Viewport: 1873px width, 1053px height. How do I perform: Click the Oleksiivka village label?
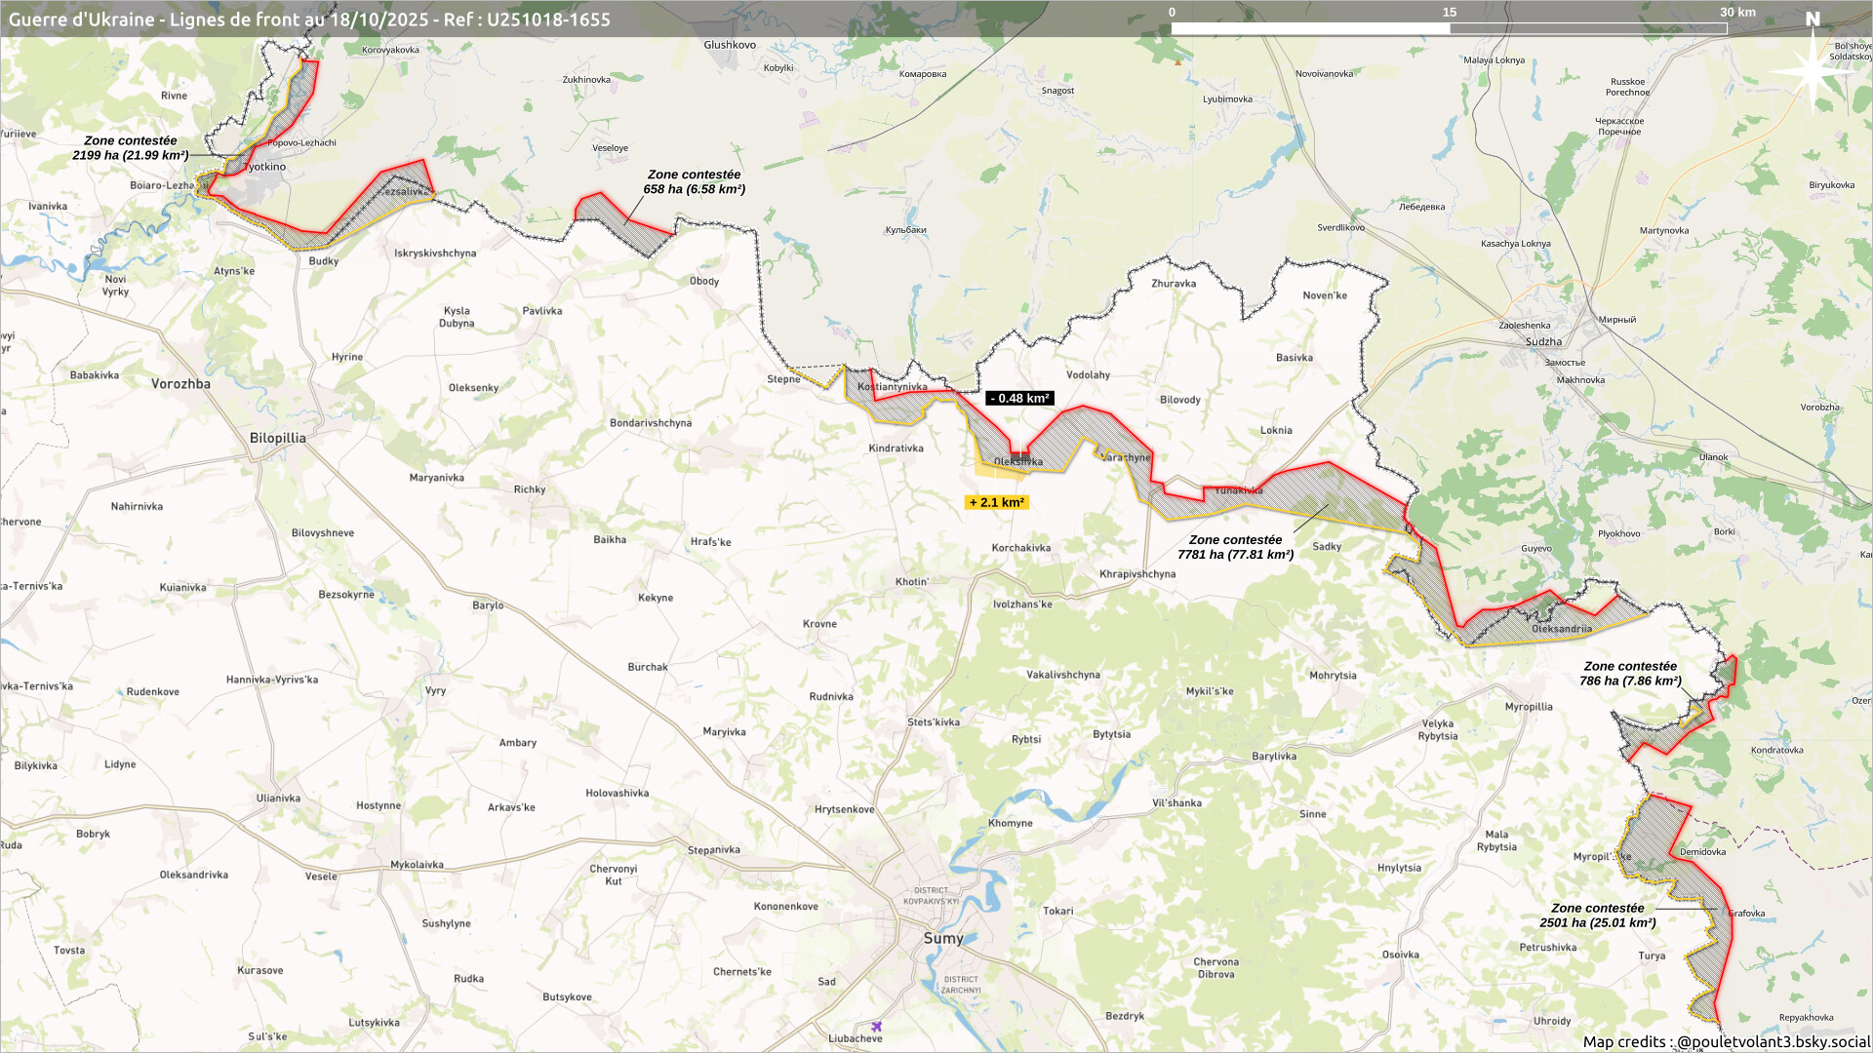(1017, 462)
